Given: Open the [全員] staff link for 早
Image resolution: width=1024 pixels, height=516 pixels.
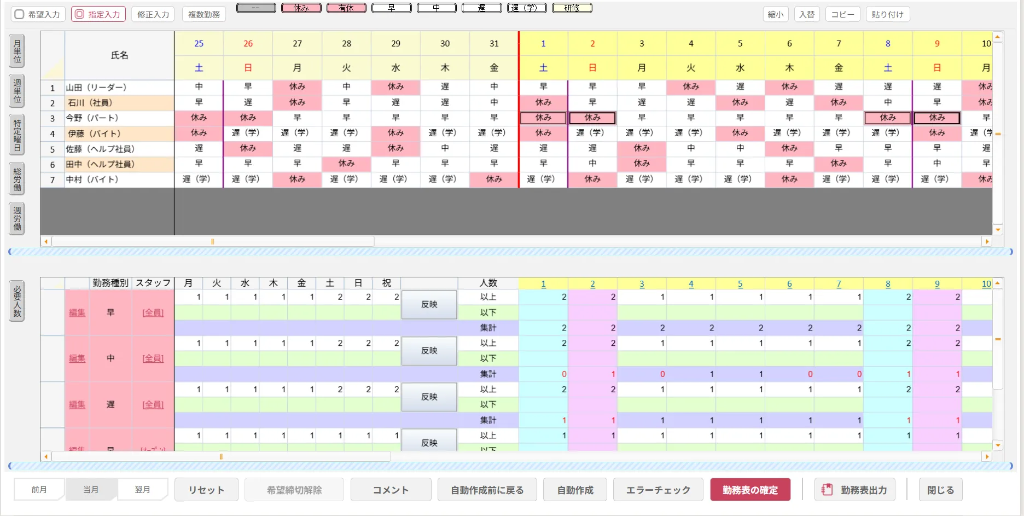Looking at the screenshot, I should [153, 312].
